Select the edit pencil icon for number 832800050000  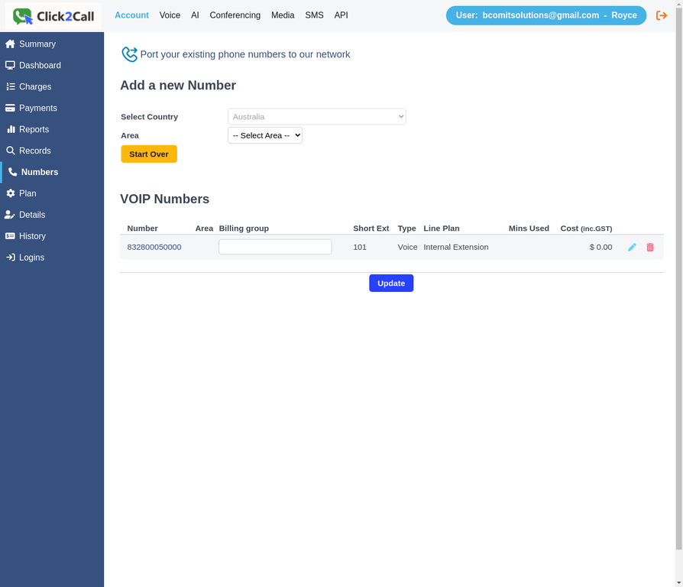pyautogui.click(x=632, y=247)
